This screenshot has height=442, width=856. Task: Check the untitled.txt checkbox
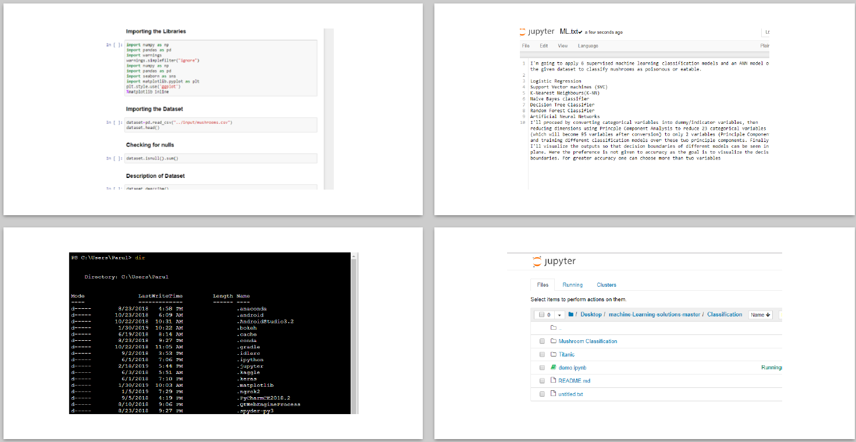point(542,394)
